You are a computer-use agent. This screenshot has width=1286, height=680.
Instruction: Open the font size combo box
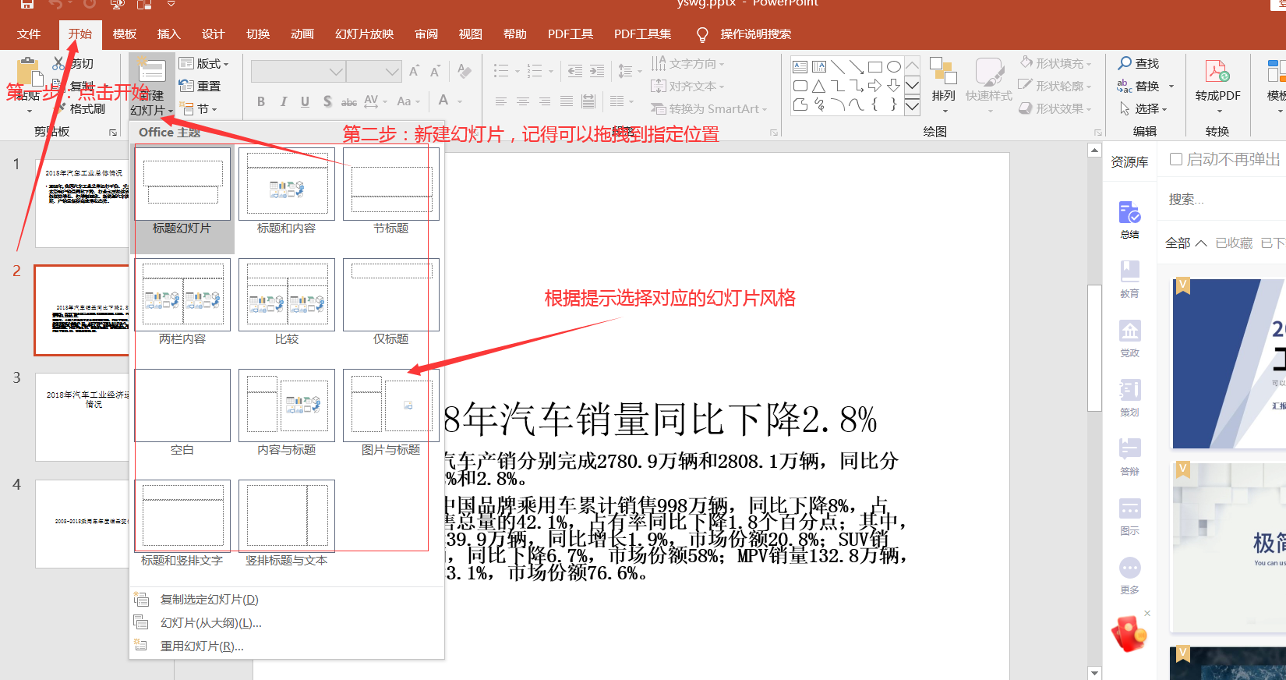coord(374,72)
